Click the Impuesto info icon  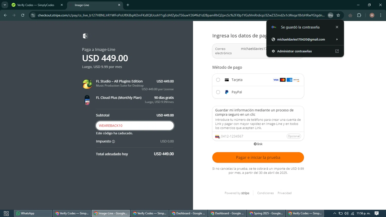[x=113, y=141]
